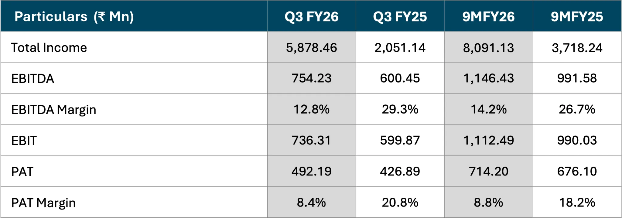Click the EBITDA Margin value 26.7%
Viewport: 622px width, 218px height.
577,110
